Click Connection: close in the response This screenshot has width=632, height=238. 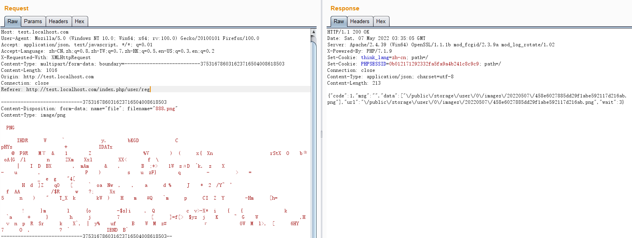click(x=351, y=70)
